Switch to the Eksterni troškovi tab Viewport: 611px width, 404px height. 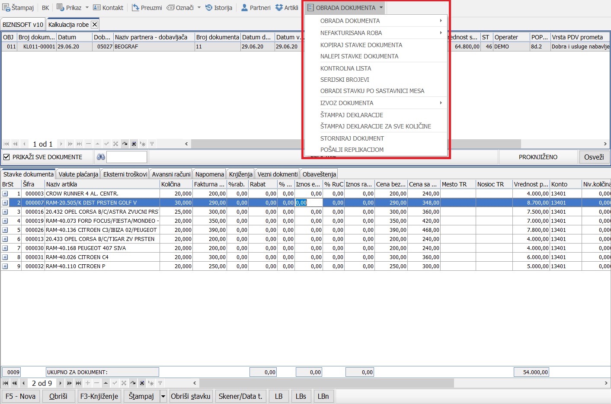tap(125, 174)
